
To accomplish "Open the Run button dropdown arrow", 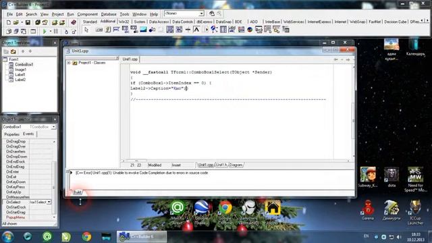I will coord(51,32).
